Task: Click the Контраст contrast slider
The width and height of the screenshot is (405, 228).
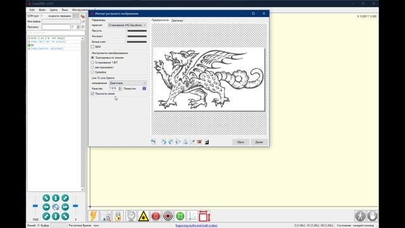Action: click(x=127, y=36)
